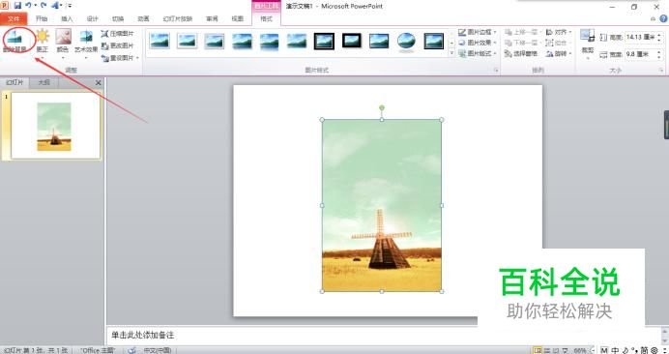Decrease picture width with the down stepper

coord(659,57)
